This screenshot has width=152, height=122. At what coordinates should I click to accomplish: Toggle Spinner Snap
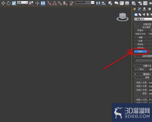(x=65, y=3)
